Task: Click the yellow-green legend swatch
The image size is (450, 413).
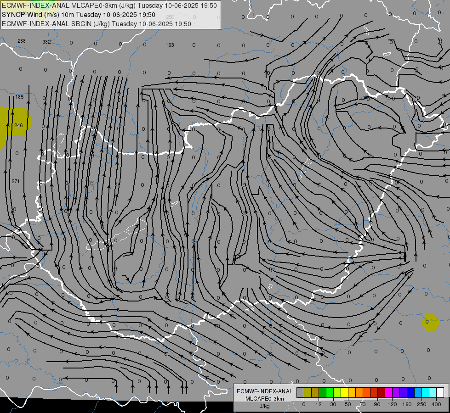Action: click(337, 392)
